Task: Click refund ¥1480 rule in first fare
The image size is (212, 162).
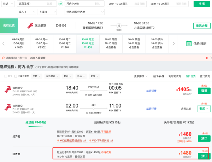Action: (98, 132)
